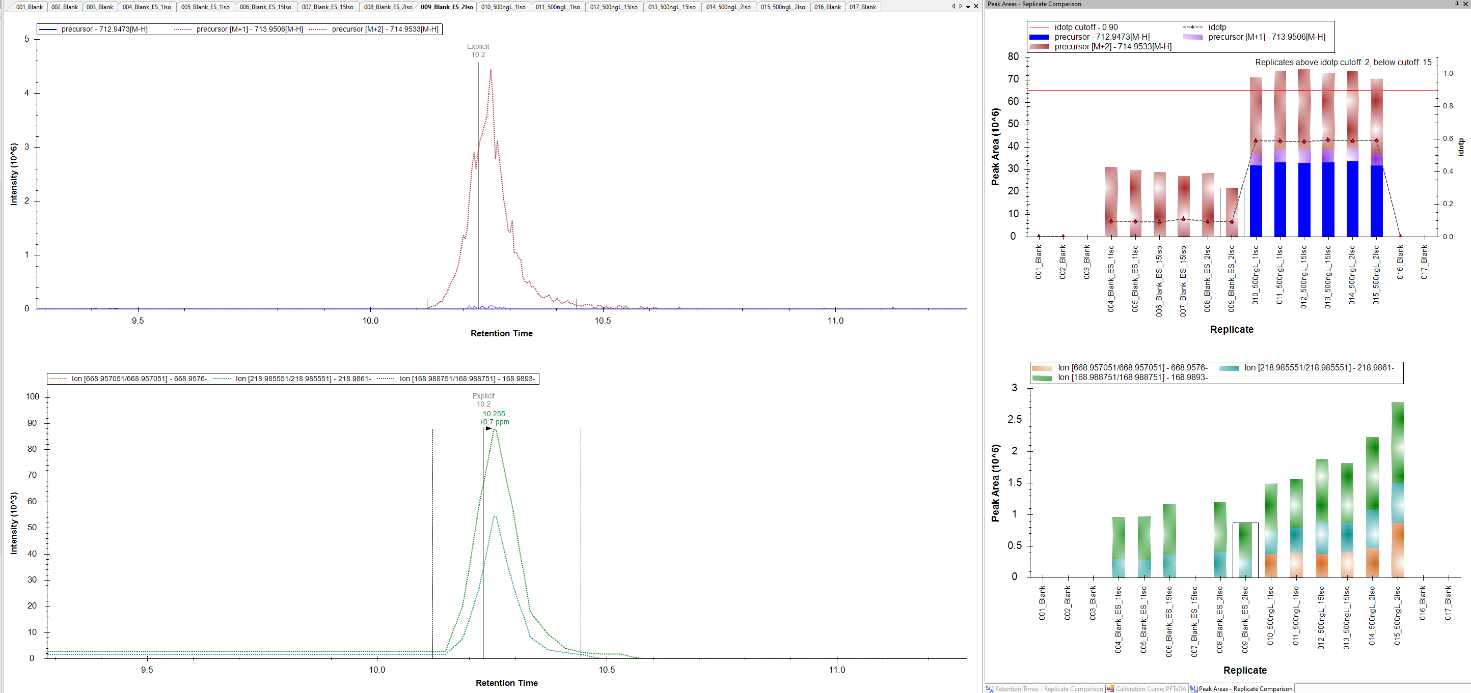Close the active chromatogram tab
The image size is (1471, 693).
click(976, 6)
